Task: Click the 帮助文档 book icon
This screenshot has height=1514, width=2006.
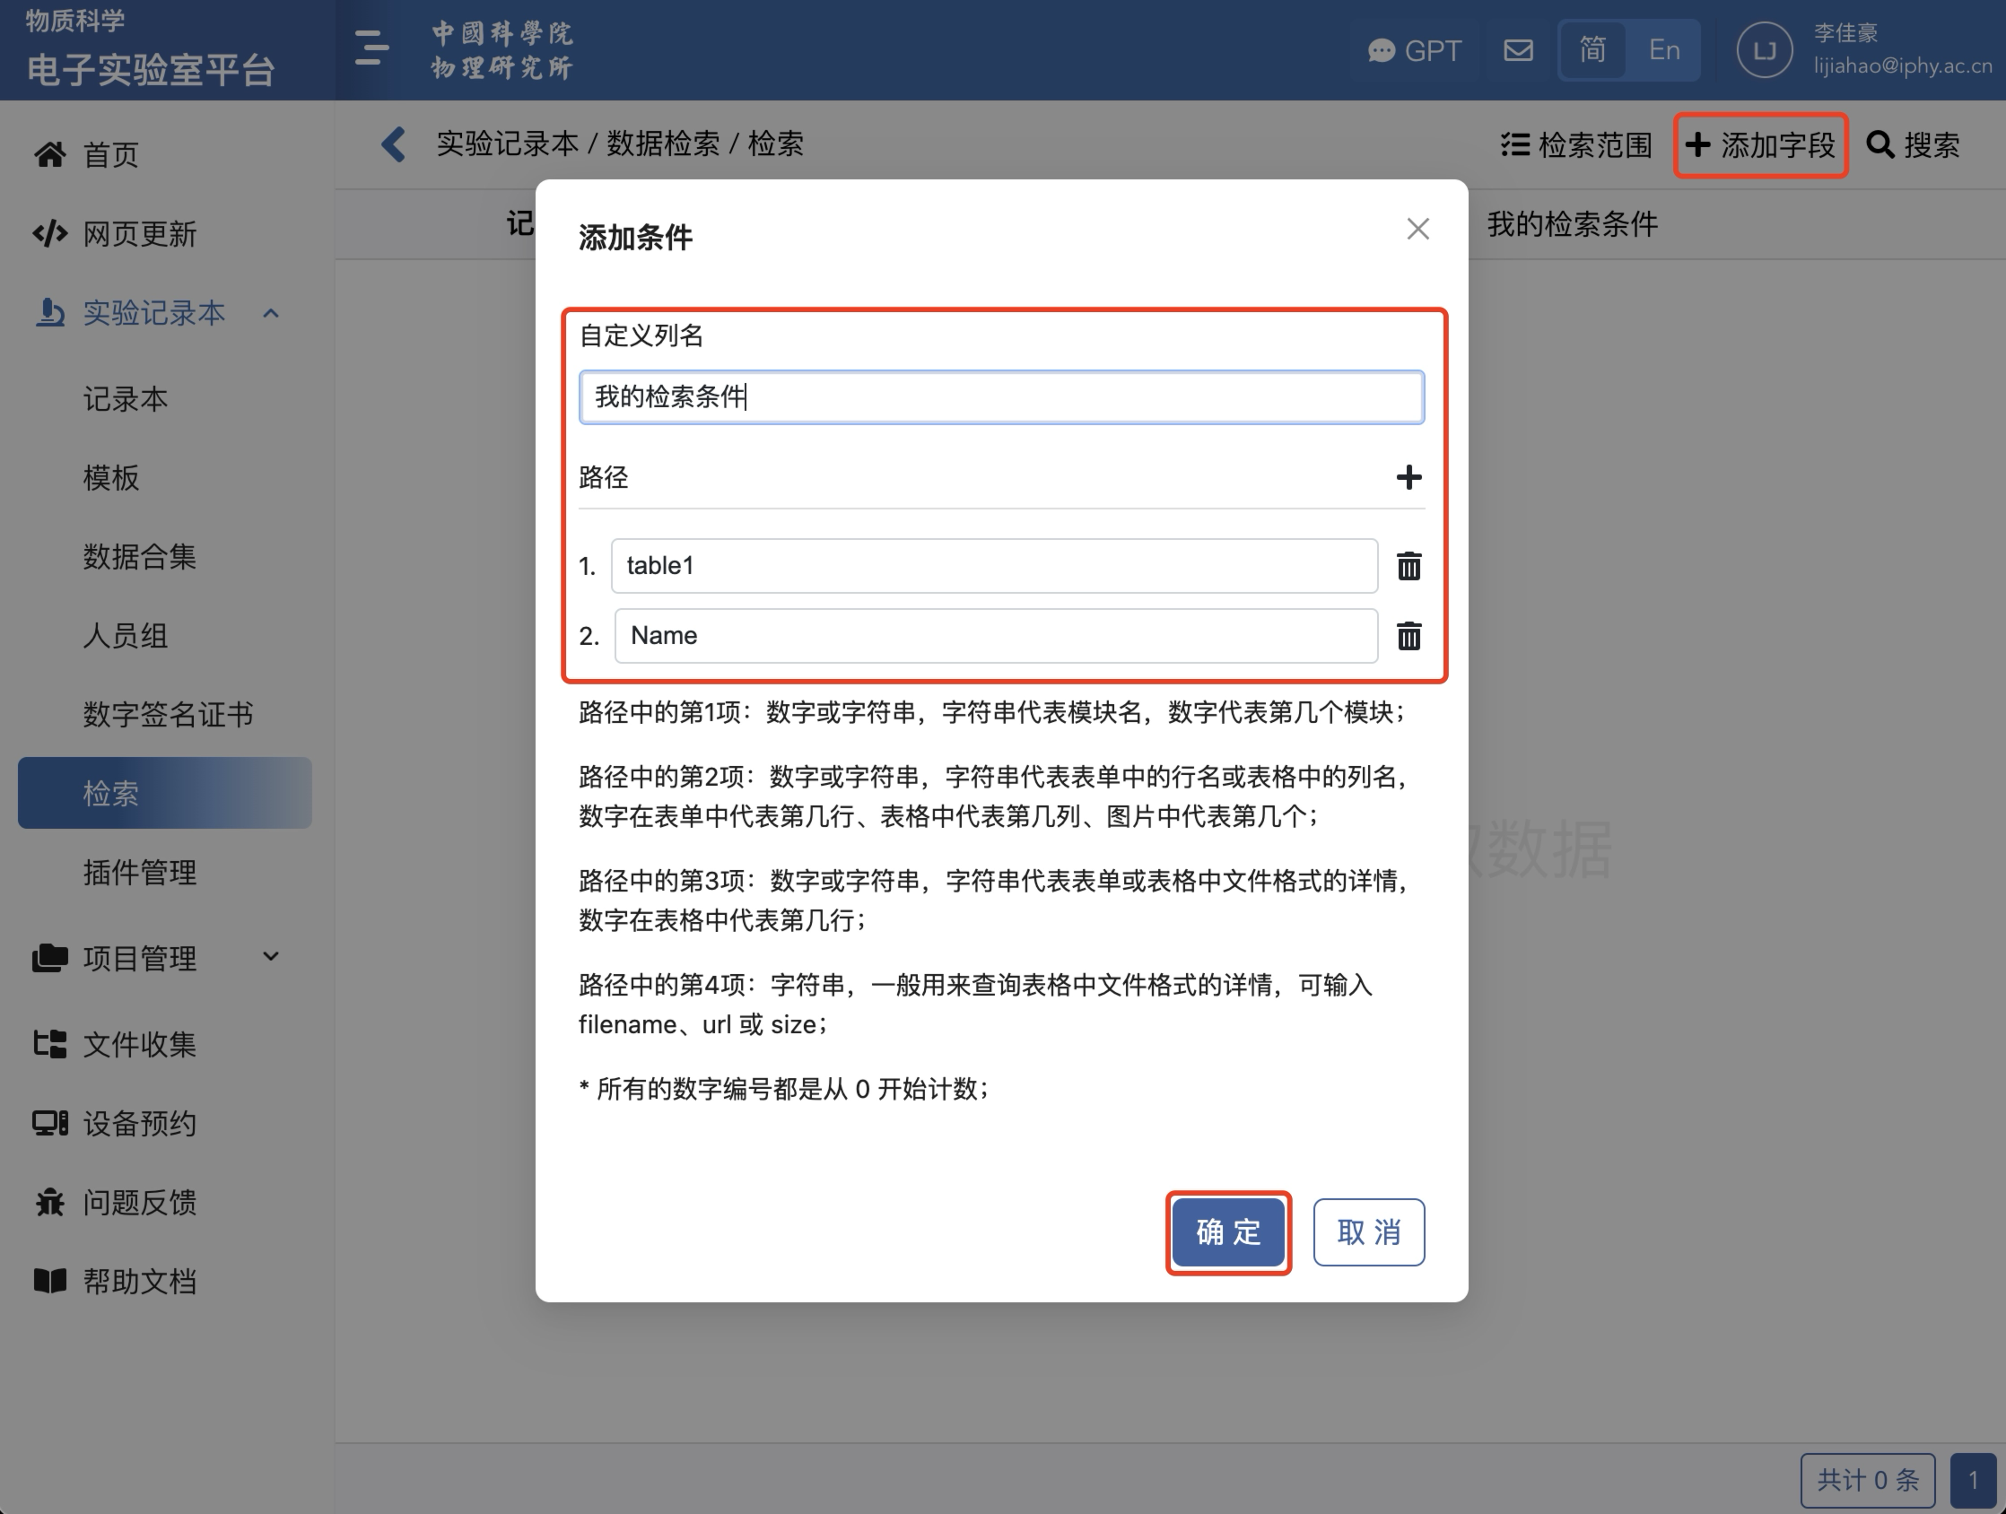Action: point(50,1281)
